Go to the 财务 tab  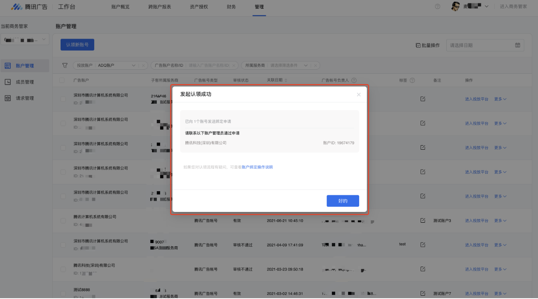click(x=231, y=7)
